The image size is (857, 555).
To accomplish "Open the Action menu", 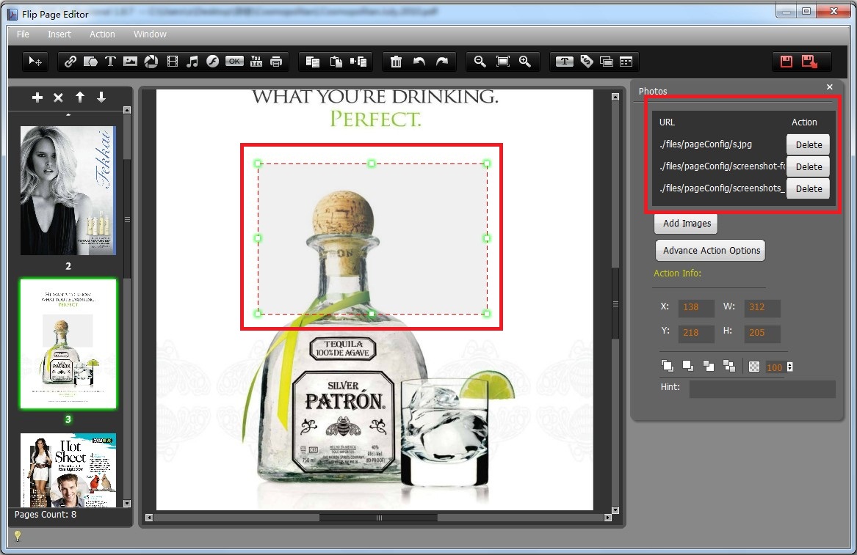I will point(102,34).
